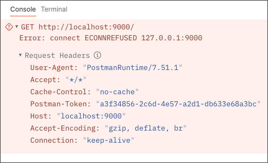Click the Postman-Token UUID value
Image resolution: width=268 pixels, height=163 pixels.
178,104
